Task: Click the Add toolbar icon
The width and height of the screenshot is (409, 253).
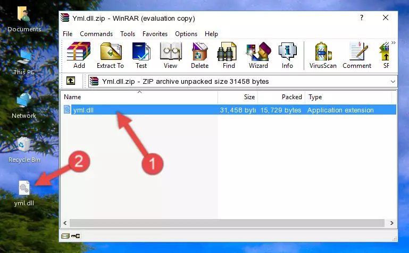Action: point(79,55)
